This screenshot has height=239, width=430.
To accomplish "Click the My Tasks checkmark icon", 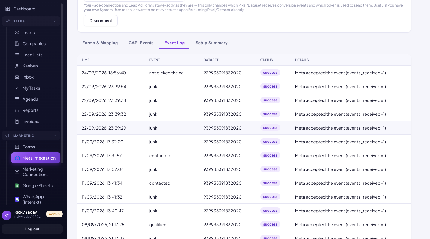I will [17, 88].
